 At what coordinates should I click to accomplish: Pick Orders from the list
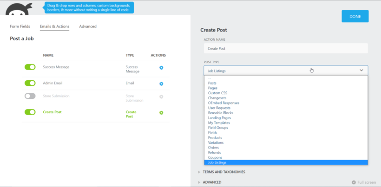pyautogui.click(x=286, y=148)
